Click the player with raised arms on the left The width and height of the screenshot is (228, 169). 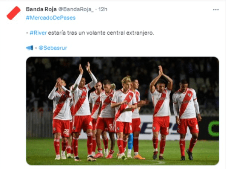[x=83, y=112]
